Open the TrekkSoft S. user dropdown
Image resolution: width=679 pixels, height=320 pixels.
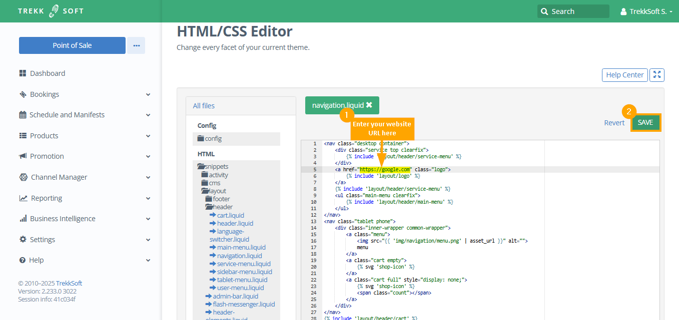646,11
